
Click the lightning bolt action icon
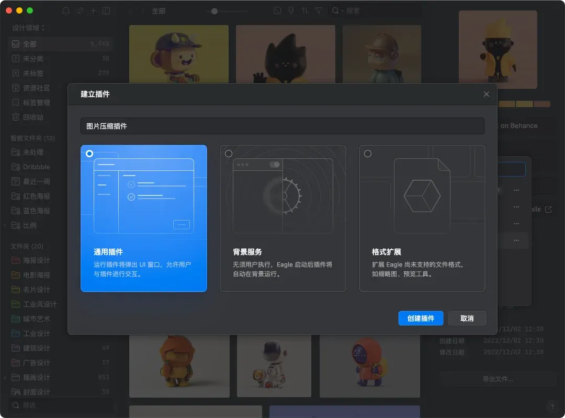point(291,11)
